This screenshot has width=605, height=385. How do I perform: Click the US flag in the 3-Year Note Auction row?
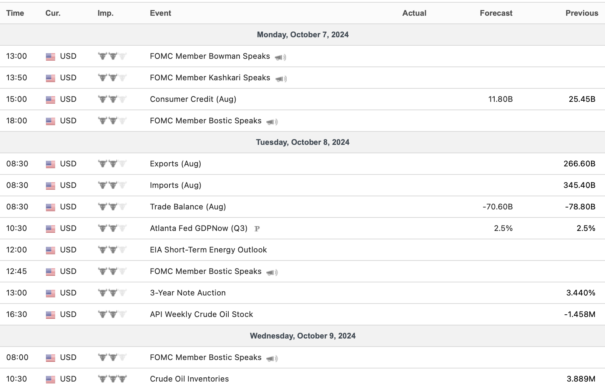[50, 293]
